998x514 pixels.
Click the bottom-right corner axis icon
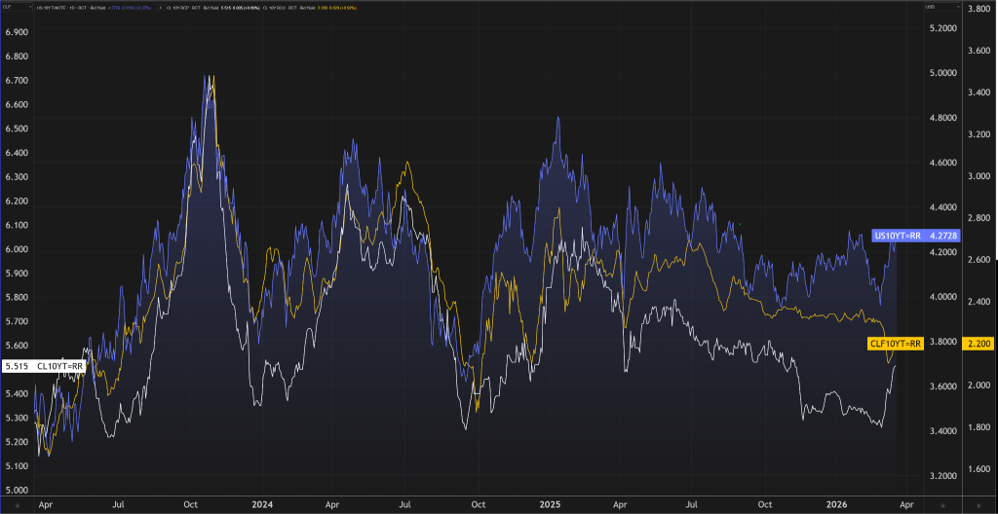pyautogui.click(x=979, y=505)
